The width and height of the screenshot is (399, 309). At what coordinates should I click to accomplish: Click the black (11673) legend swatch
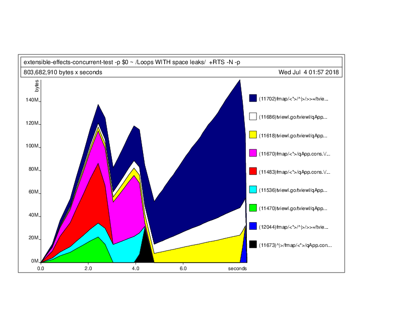253,245
